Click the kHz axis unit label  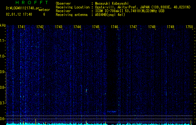3,25
